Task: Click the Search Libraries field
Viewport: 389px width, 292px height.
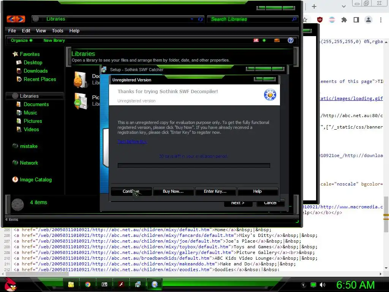Action: (250, 19)
